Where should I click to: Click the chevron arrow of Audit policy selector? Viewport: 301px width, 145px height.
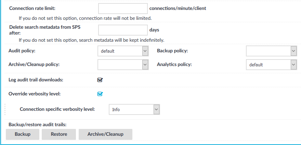(x=145, y=51)
